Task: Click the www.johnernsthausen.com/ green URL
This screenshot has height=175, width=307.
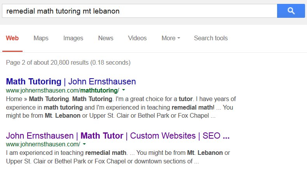Action: pyautogui.click(x=43, y=144)
